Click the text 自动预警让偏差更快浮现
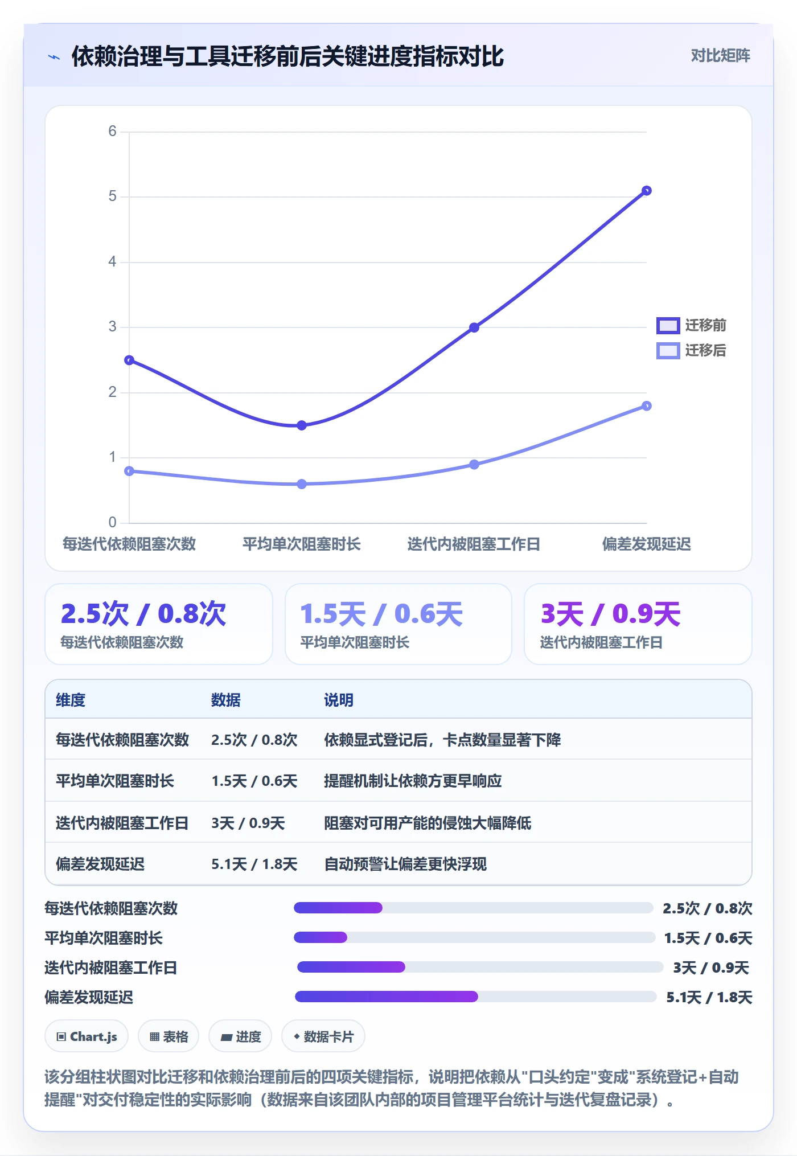Viewport: 797px width, 1156px height. 405,864
